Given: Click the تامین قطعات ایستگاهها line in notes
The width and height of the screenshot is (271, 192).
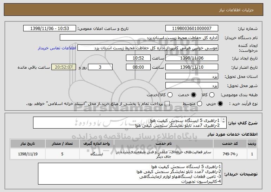Looking at the screenshot, I should coord(180,176).
